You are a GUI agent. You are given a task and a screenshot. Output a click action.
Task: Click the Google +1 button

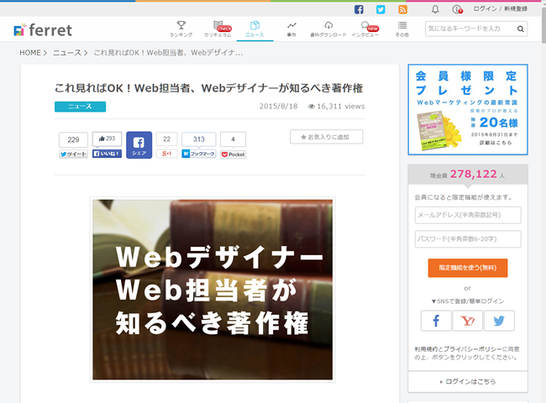(x=165, y=154)
